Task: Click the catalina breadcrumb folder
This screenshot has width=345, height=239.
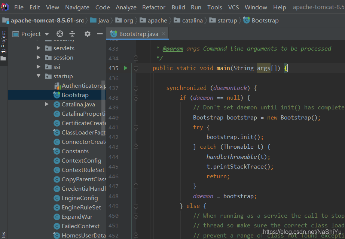Action: pyautogui.click(x=188, y=21)
